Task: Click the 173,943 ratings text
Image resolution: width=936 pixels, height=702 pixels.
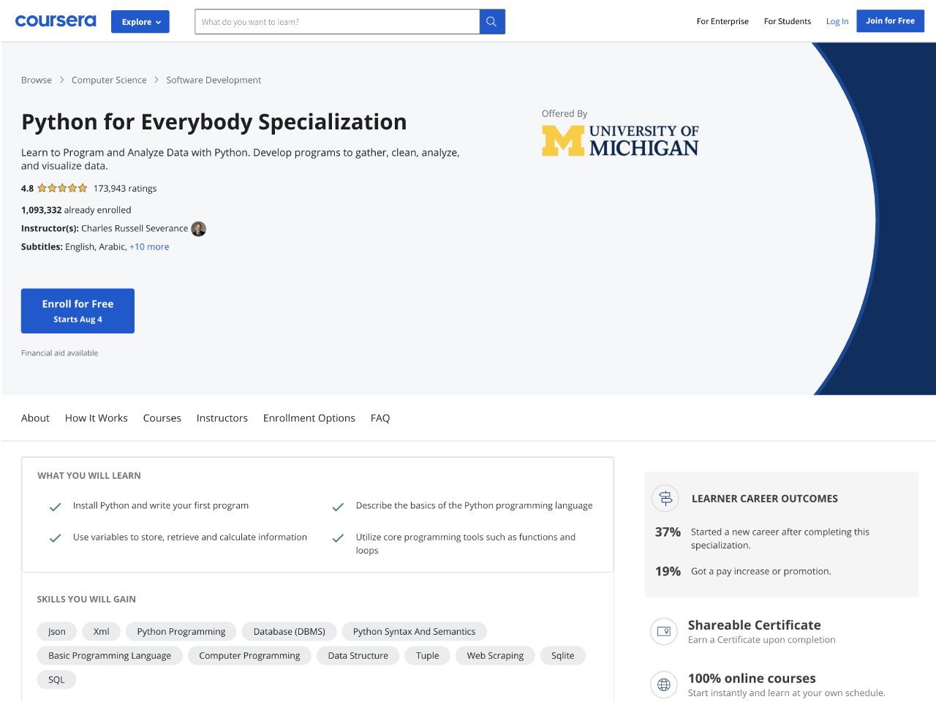Action: click(x=125, y=189)
